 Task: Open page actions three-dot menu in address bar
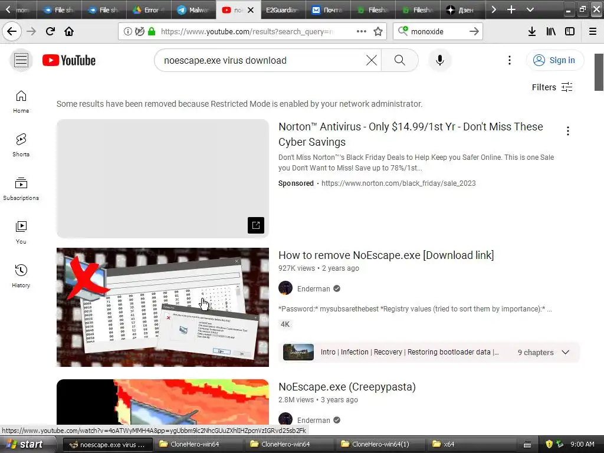(362, 32)
